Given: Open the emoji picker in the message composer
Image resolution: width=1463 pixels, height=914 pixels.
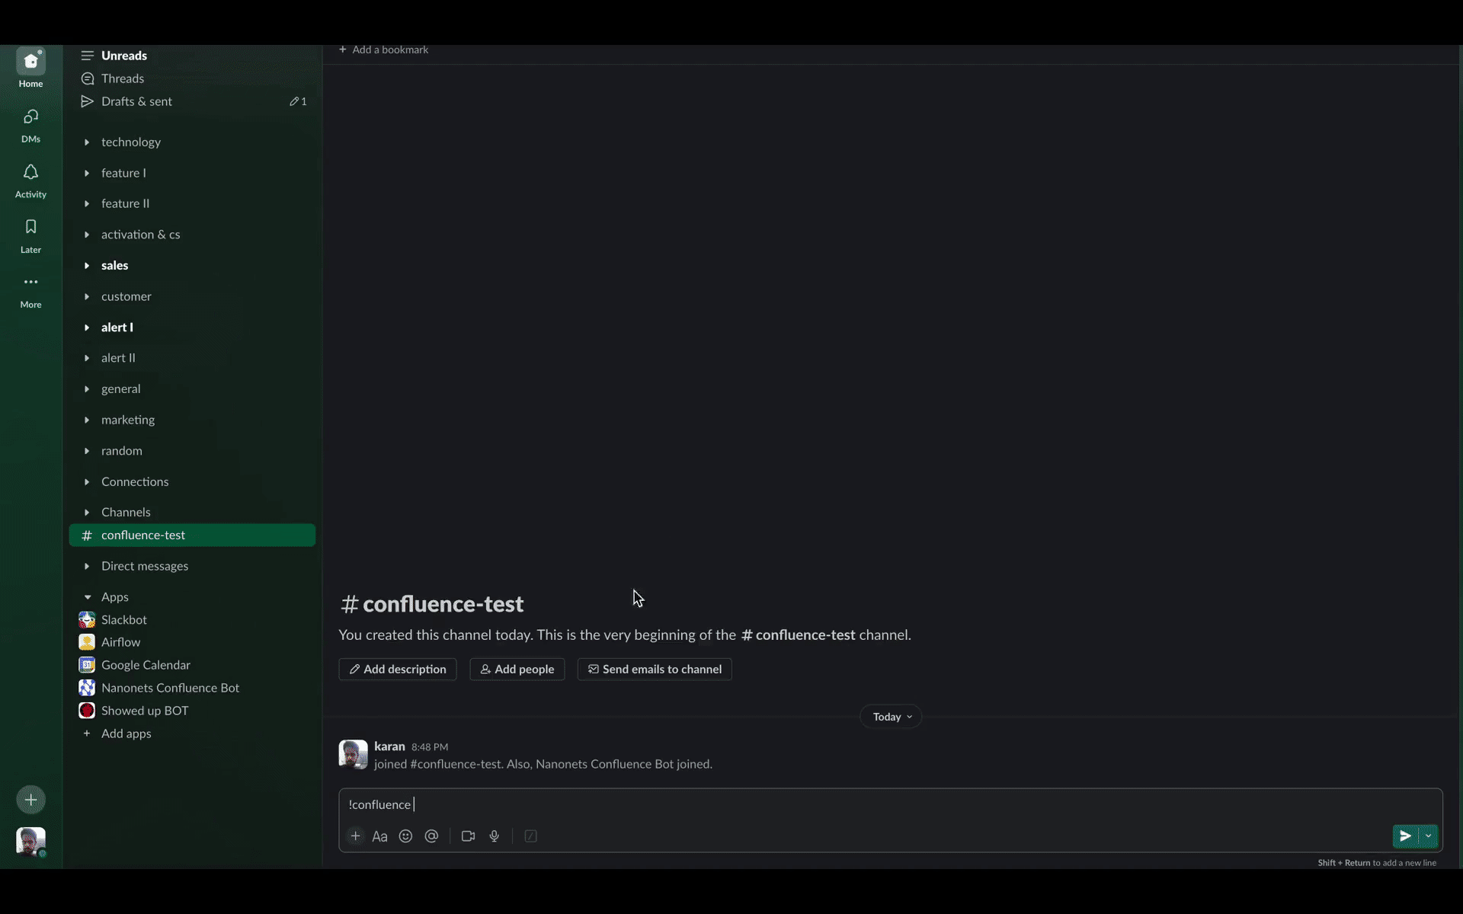Looking at the screenshot, I should [x=405, y=836].
